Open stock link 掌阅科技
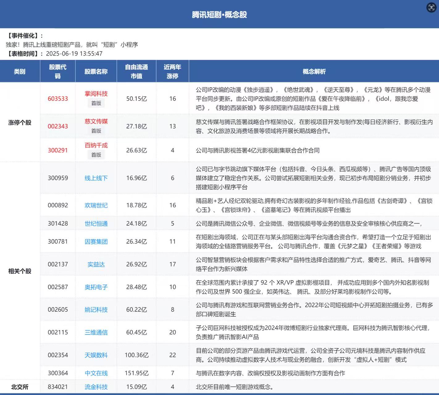The height and width of the screenshot is (395, 439). click(x=96, y=94)
